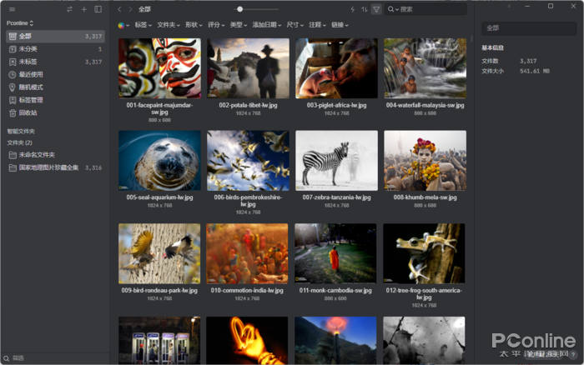The height and width of the screenshot is (365, 584).
Task: Open the 国家地理图片珍藏全集 folder
Action: (48, 167)
